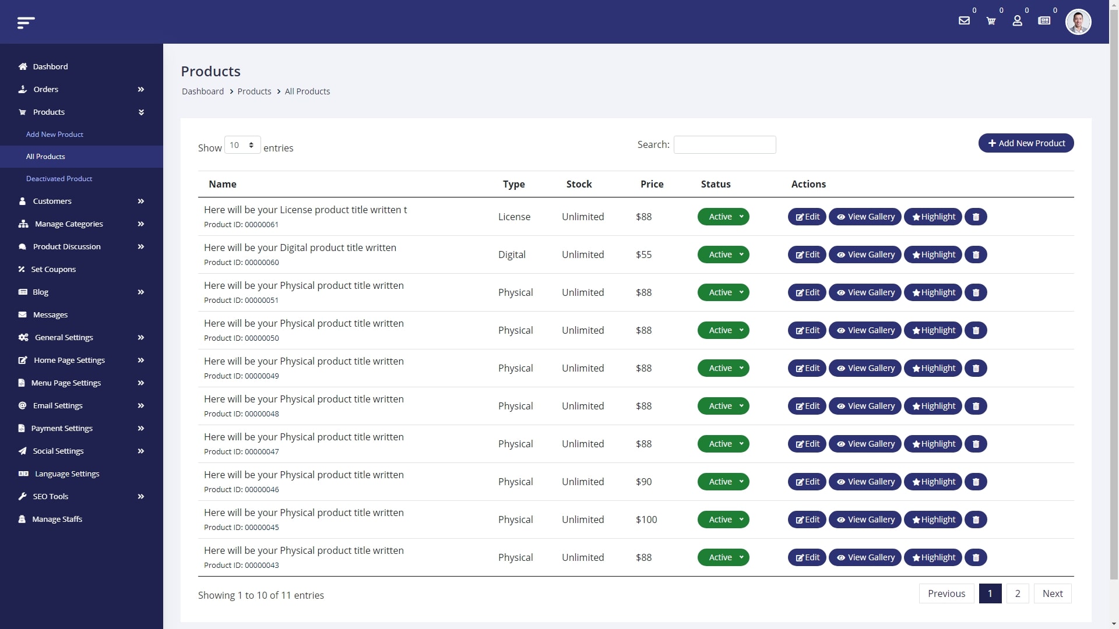
Task: Click the Add New Product button
Action: (1026, 143)
